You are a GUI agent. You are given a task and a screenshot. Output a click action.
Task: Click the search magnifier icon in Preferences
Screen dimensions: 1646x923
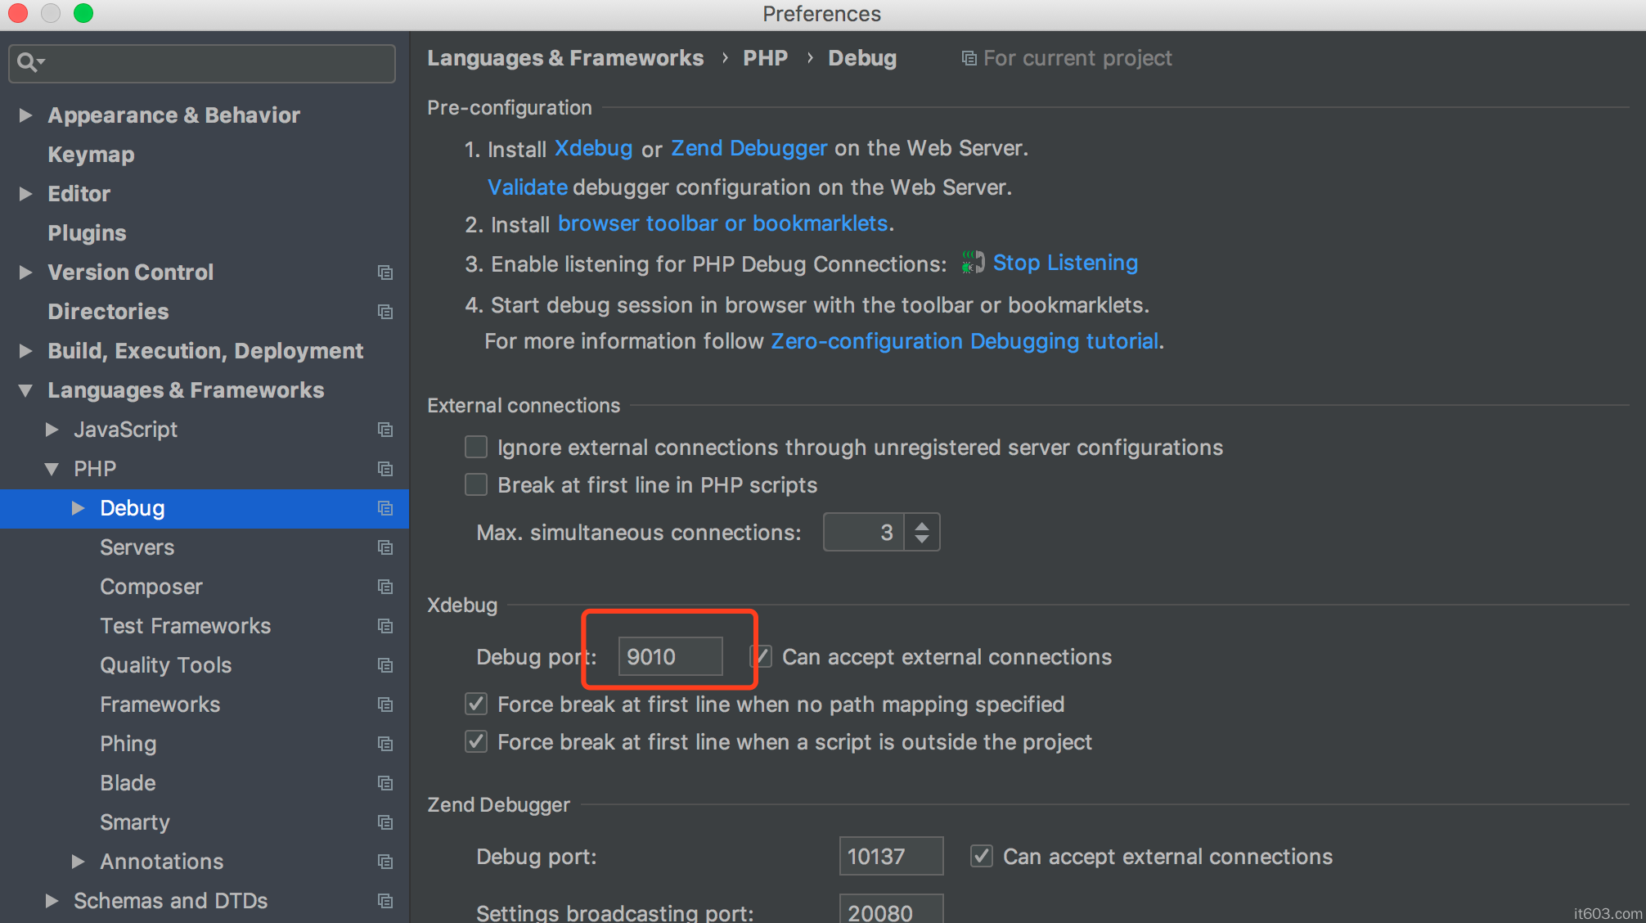(x=29, y=62)
